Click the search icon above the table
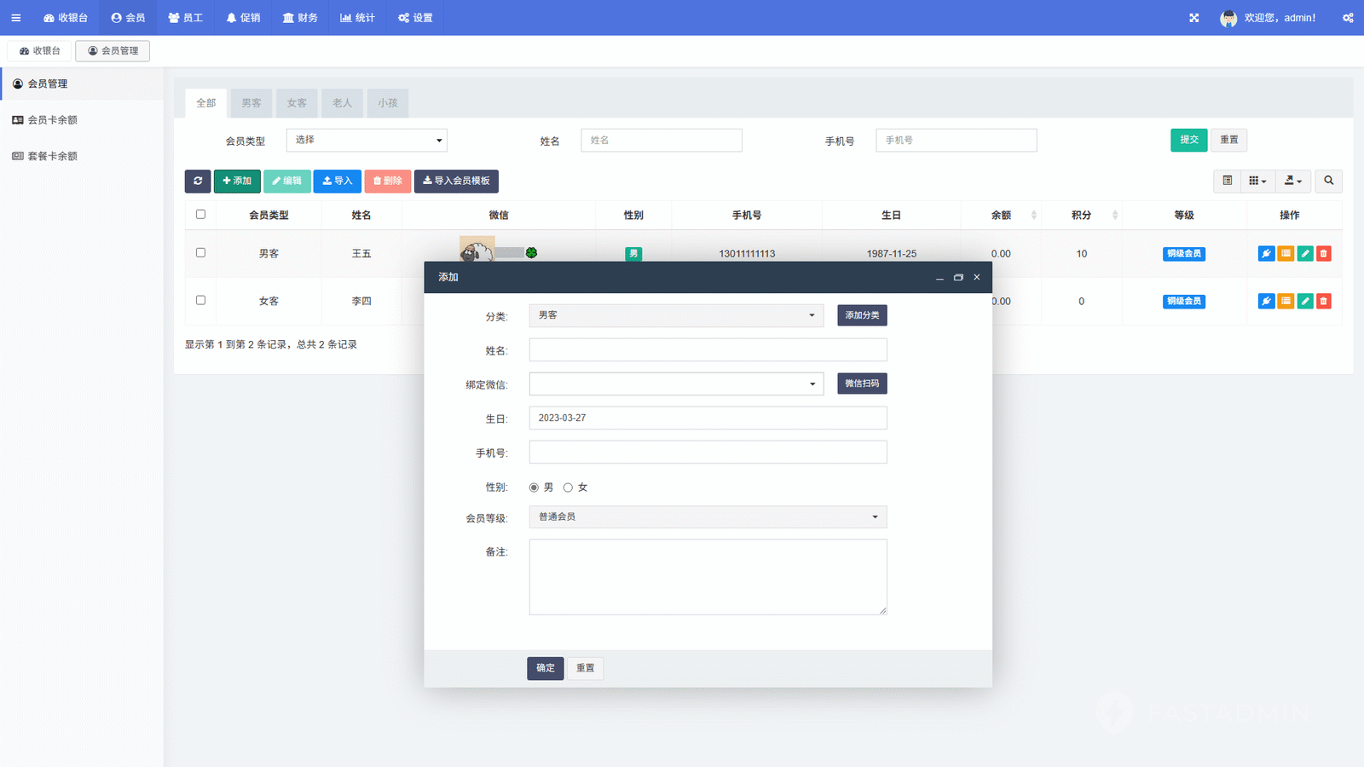This screenshot has height=767, width=1364. pyautogui.click(x=1328, y=181)
